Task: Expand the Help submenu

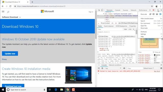Action: pos(151,37)
